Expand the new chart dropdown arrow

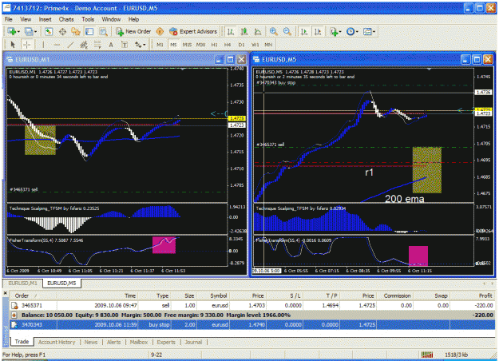[18, 32]
